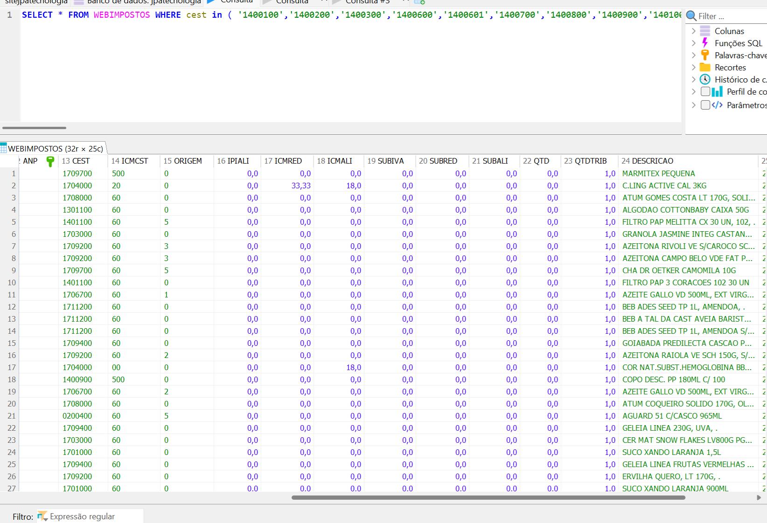Click the results grid horizontal scrollbar
The height and width of the screenshot is (523, 767).
tap(488, 497)
